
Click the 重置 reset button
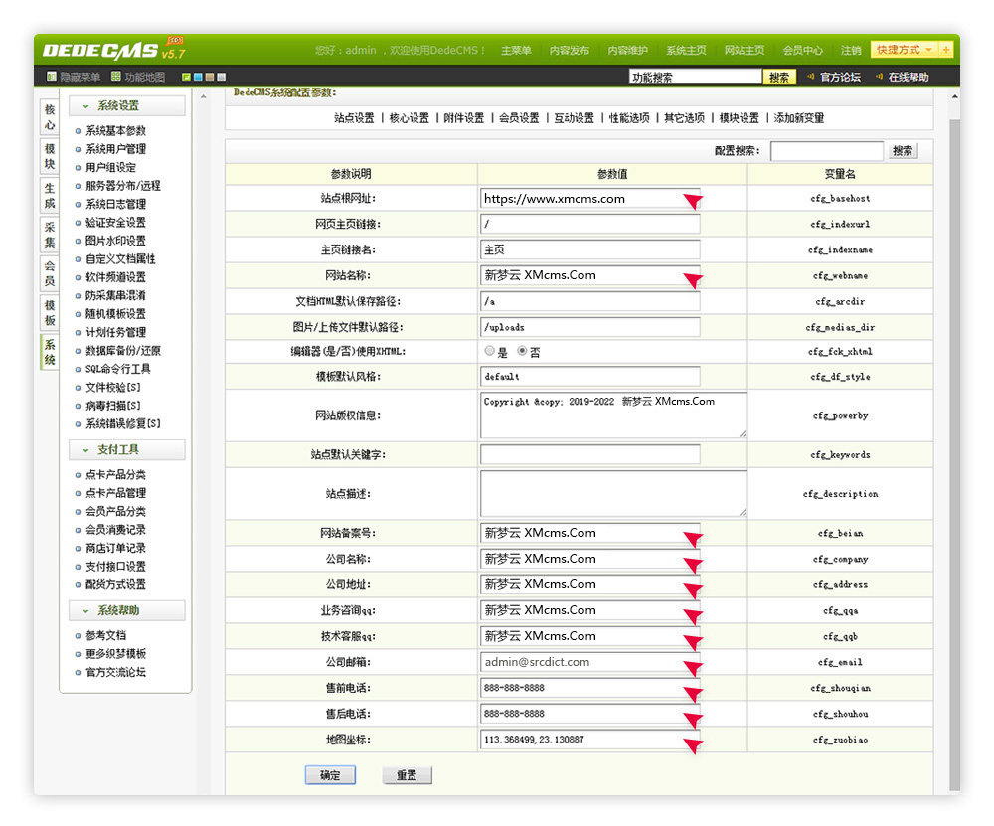point(407,774)
